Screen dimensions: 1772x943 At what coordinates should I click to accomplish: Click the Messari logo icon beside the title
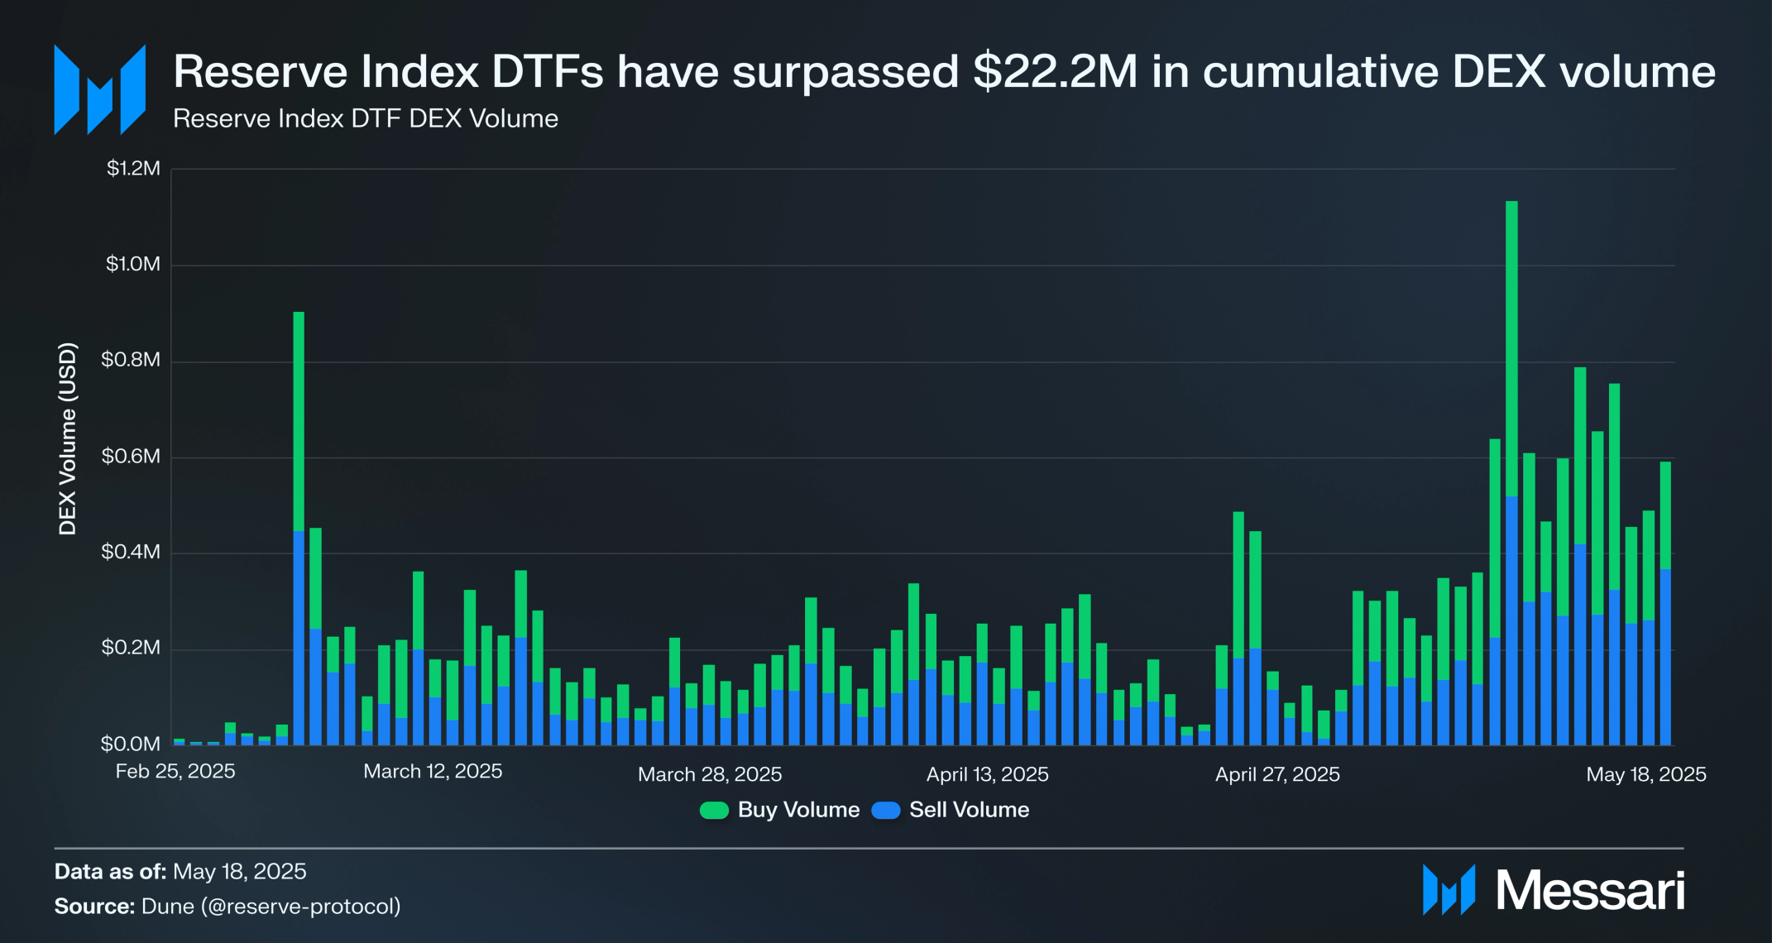(x=100, y=89)
